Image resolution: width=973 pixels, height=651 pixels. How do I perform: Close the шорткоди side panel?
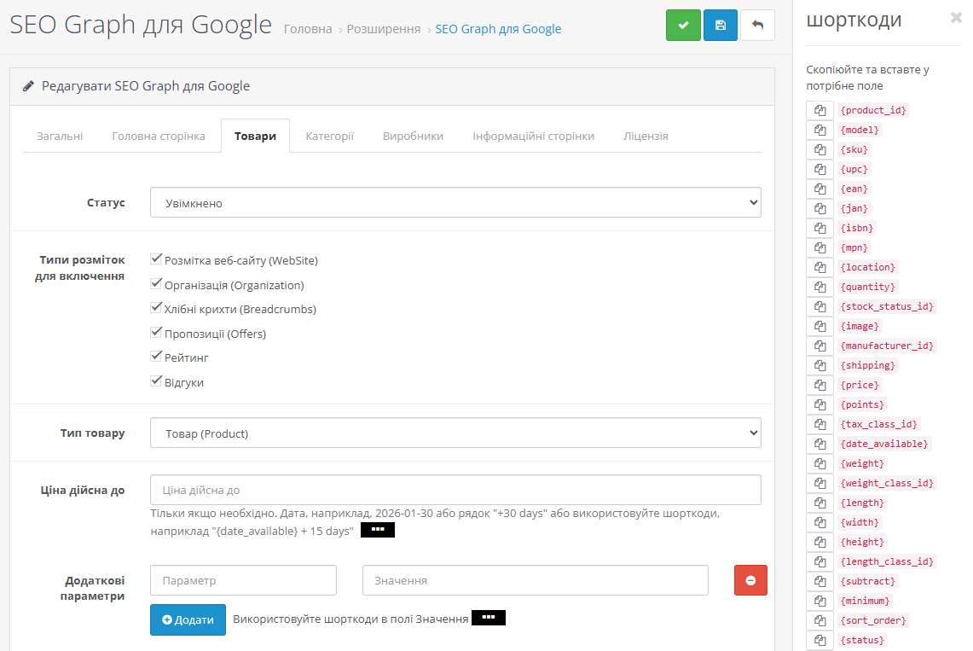[956, 18]
